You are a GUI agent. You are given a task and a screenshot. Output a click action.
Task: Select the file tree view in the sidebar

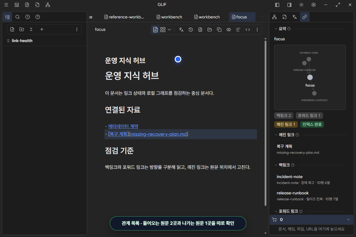(7, 17)
